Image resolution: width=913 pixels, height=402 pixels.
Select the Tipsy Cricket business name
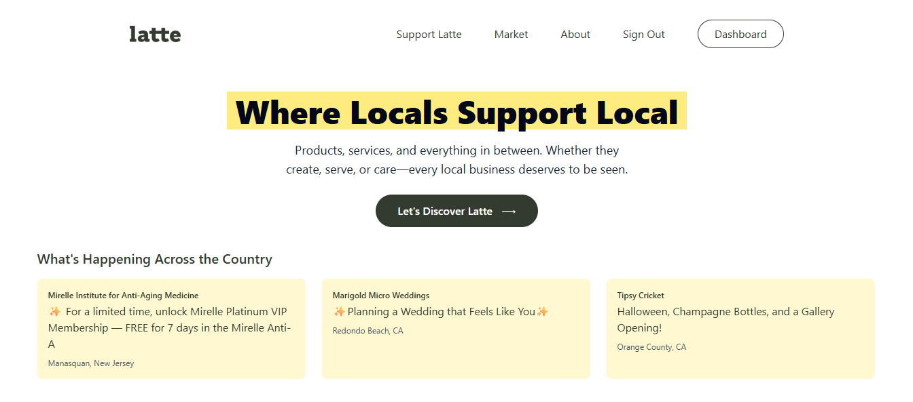641,296
